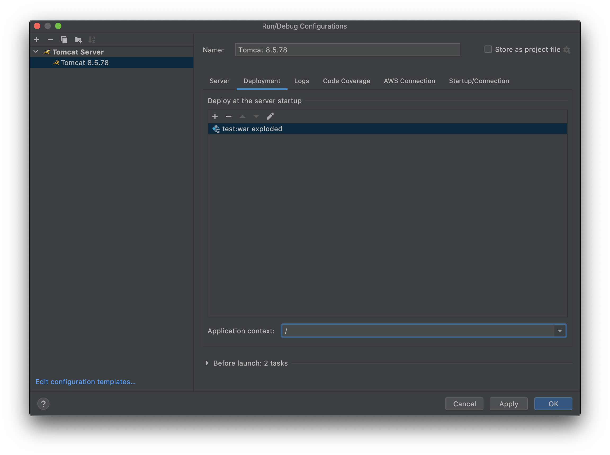Collapse the Tomcat Server tree node
The height and width of the screenshot is (455, 610).
click(36, 52)
